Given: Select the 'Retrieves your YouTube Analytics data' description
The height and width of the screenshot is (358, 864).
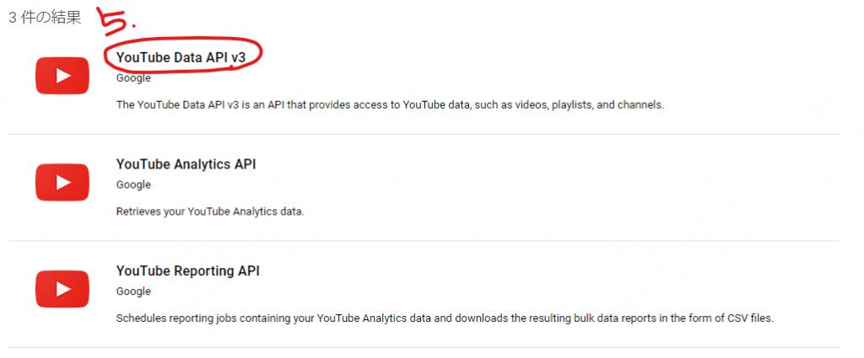Looking at the screenshot, I should [210, 211].
